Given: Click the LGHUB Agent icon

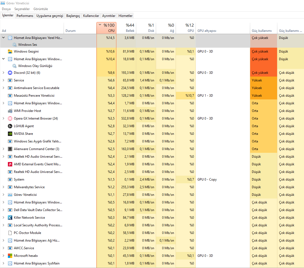Looking at the screenshot, I should point(10,126).
